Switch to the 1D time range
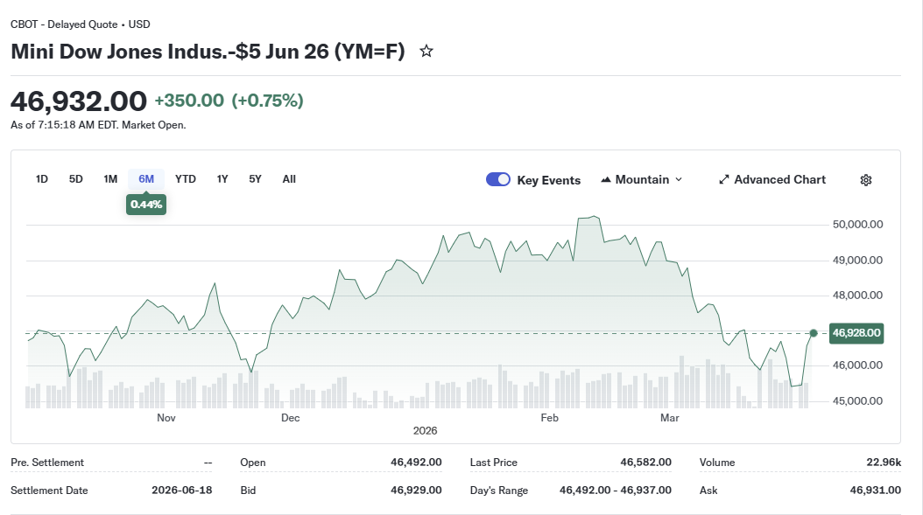923x515 pixels. coord(40,178)
